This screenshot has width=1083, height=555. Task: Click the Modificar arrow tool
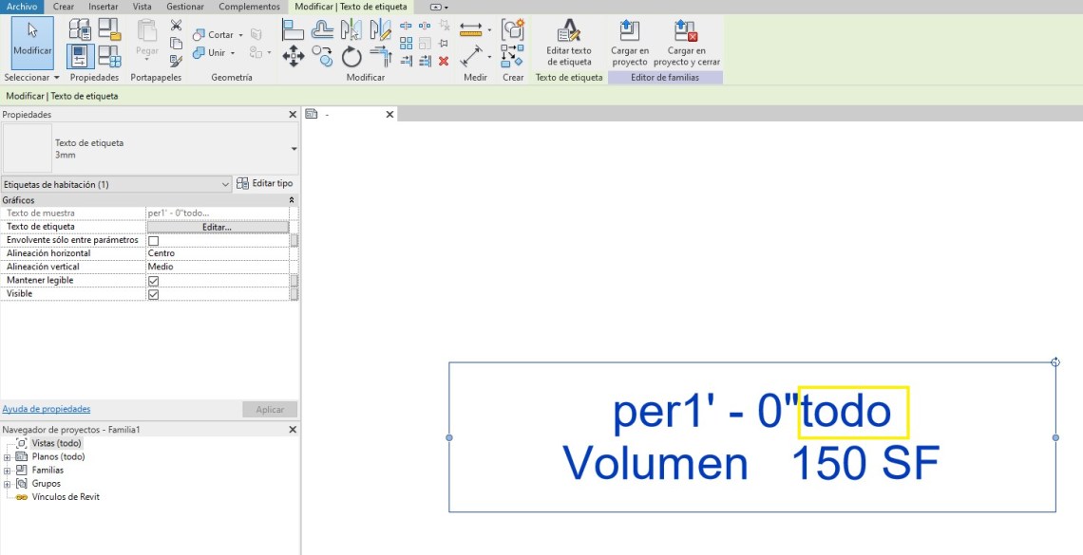click(x=32, y=38)
